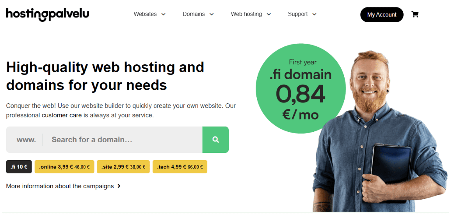The height and width of the screenshot is (214, 450).
Task: Open the shopping cart icon
Action: tap(415, 14)
